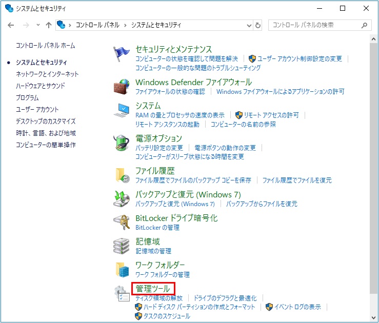379x323 pixels.
Task: Expand chevron after コントロール パネル breadcrumb
Action: pyautogui.click(x=125, y=25)
